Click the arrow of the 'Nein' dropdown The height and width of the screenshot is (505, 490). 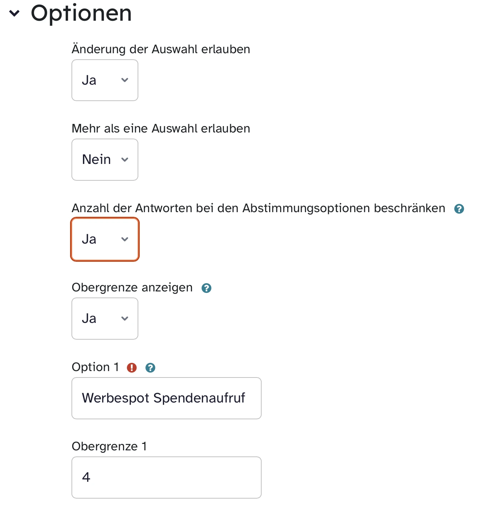(125, 160)
